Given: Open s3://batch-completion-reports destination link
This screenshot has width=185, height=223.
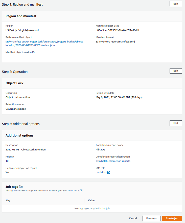Looking at the screenshot, I should point(113,161).
